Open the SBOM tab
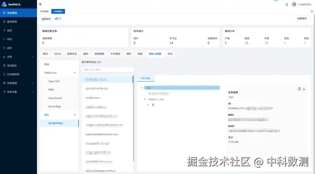Viewport: 315px width, 174px height. coord(57,54)
